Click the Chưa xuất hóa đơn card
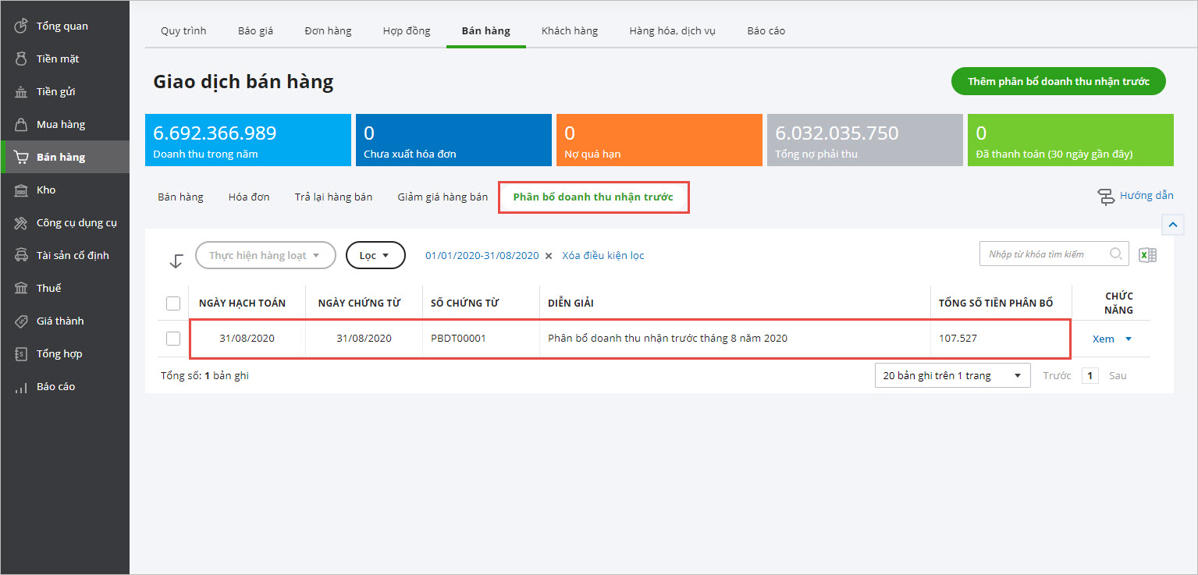1198x575 pixels. [453, 140]
